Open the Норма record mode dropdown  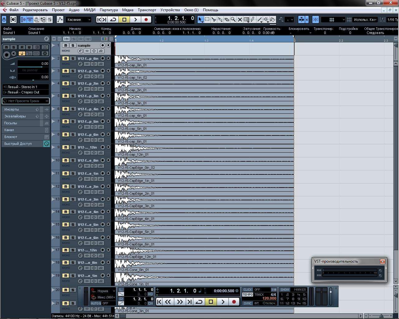(103, 291)
